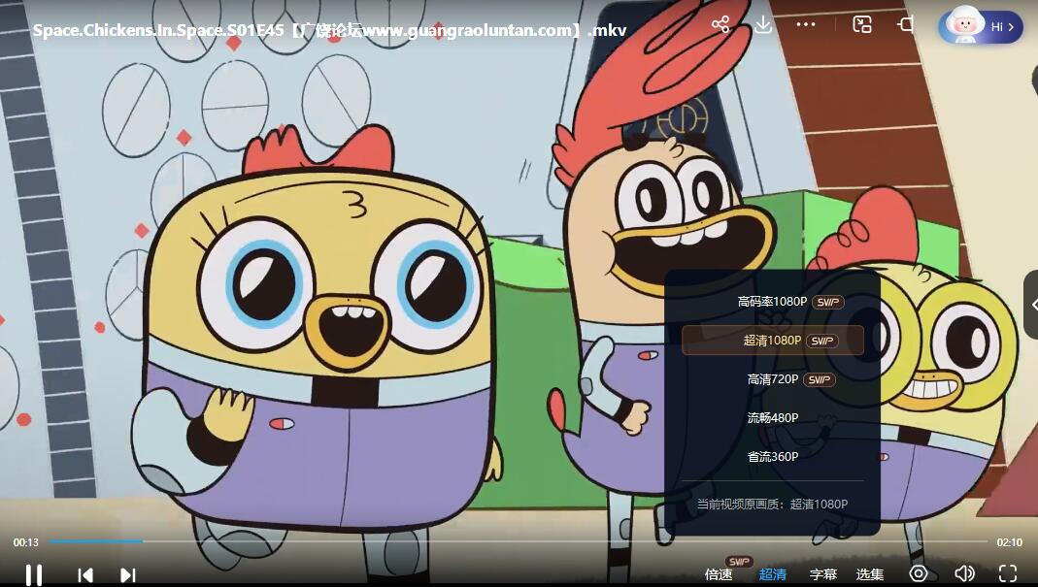
Task: Click the total duration 02:10
Action: pyautogui.click(x=1010, y=542)
